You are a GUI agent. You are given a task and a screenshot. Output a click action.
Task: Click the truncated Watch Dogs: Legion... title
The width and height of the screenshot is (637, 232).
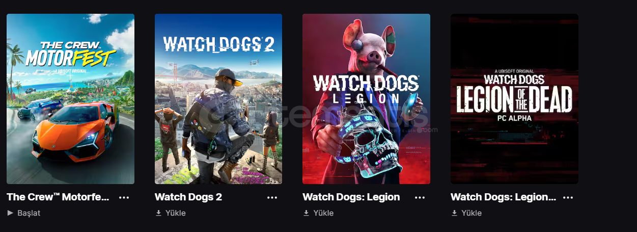pos(503,197)
